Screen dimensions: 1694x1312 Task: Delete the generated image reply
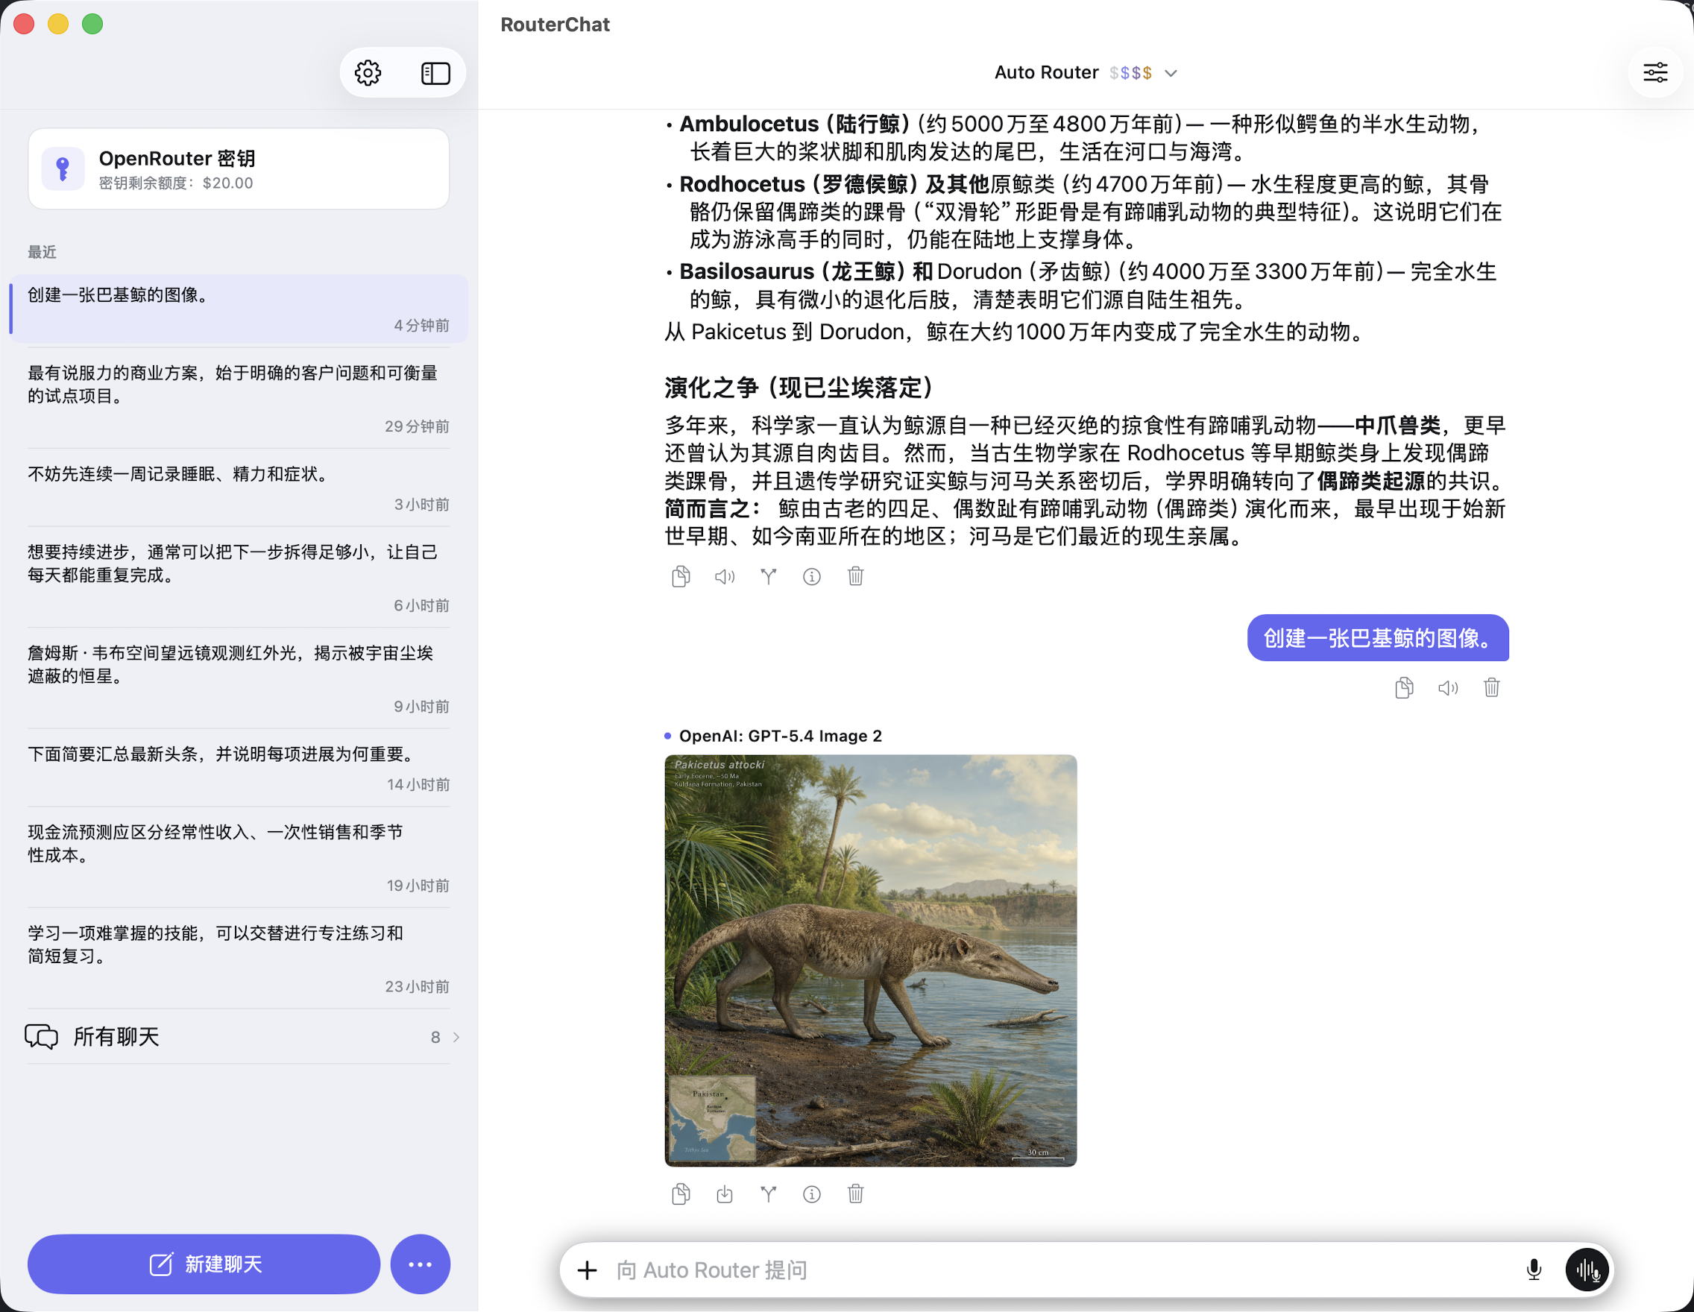coord(855,1194)
